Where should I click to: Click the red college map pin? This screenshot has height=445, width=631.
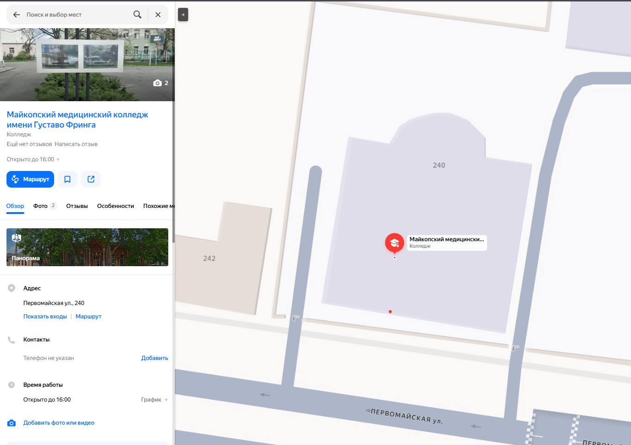coord(394,243)
